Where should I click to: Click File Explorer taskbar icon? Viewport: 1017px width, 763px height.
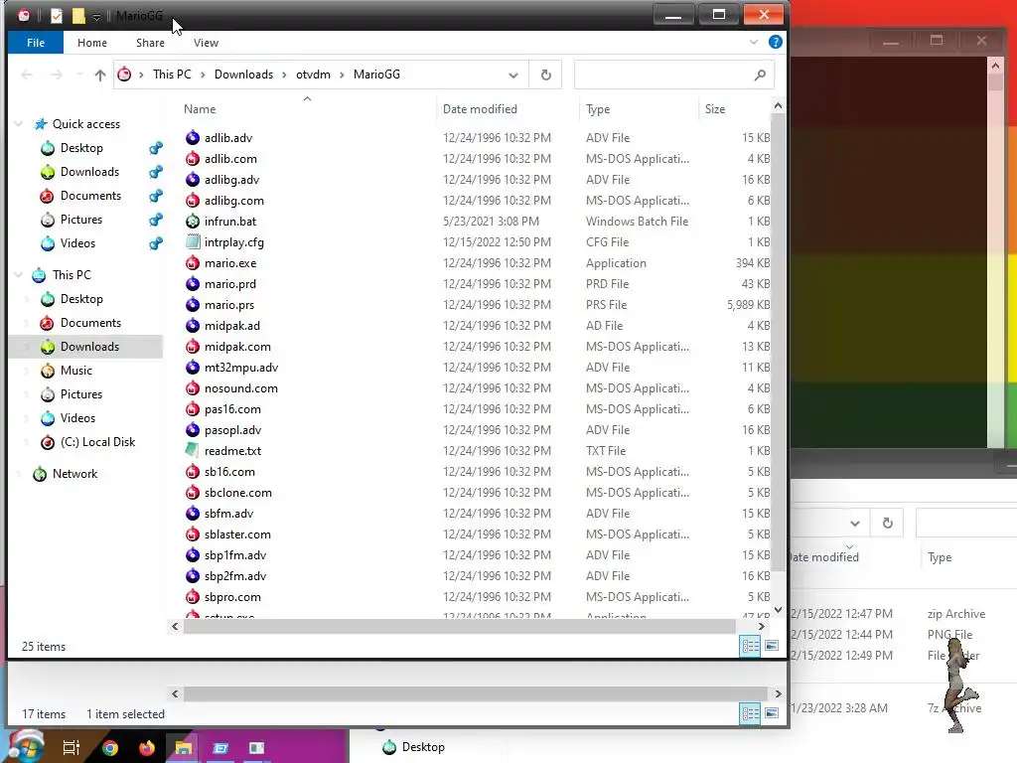[x=184, y=748]
